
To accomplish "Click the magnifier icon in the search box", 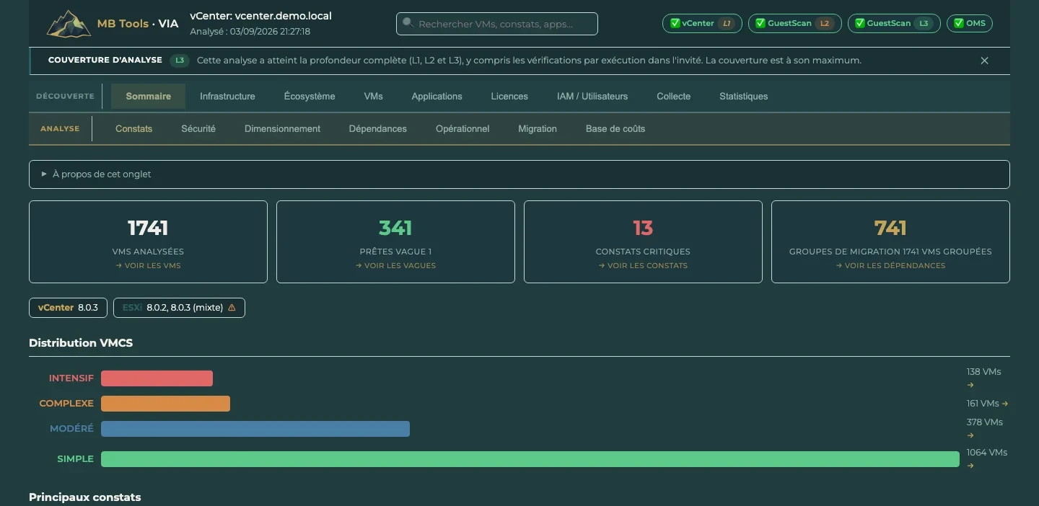I will [x=408, y=23].
